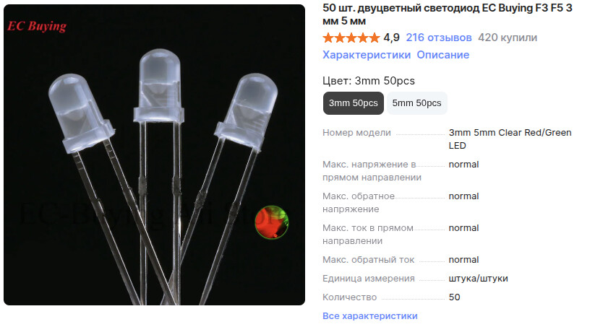Select the 3mm 50pcs variant
The width and height of the screenshot is (590, 327).
point(353,103)
